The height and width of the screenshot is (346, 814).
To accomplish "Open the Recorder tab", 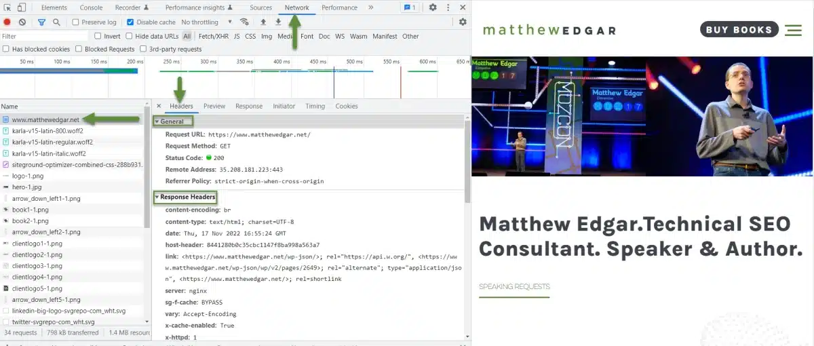I will (131, 7).
